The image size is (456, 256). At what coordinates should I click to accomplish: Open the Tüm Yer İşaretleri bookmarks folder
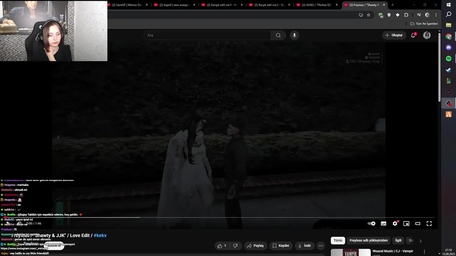pos(424,24)
